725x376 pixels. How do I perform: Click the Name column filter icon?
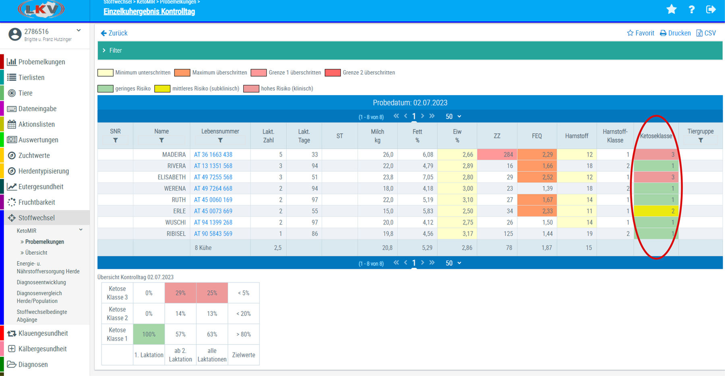click(161, 141)
